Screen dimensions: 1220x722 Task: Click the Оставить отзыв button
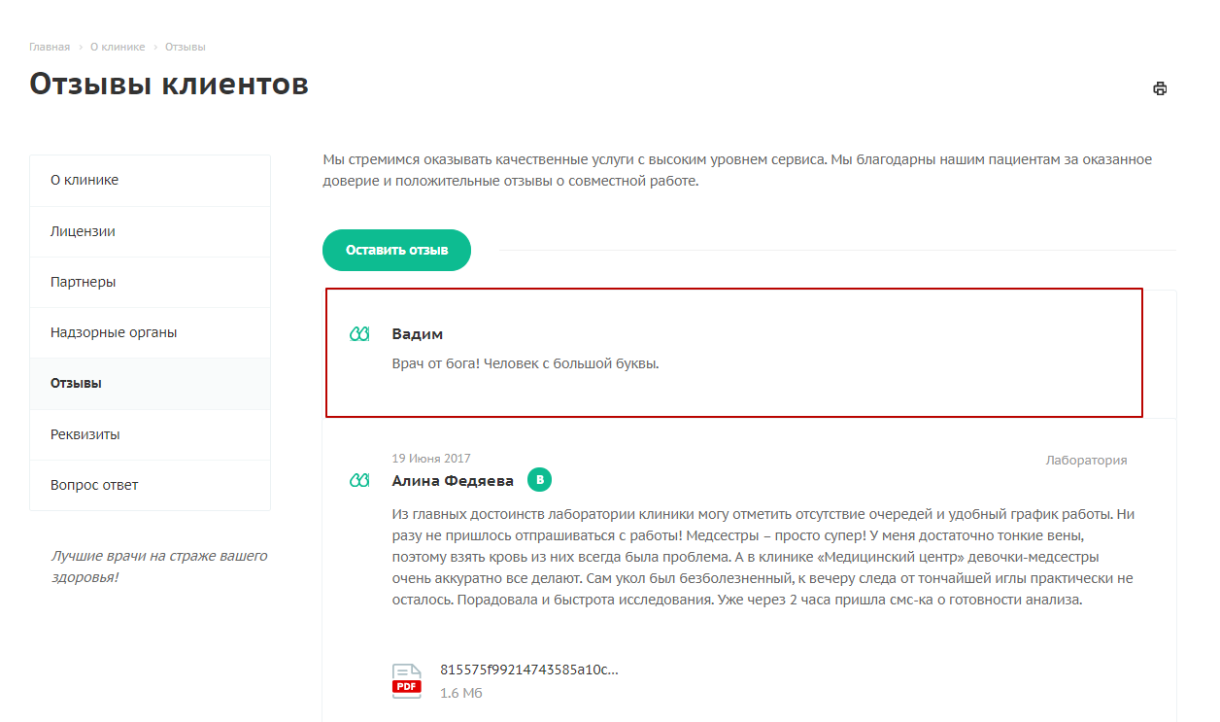pyautogui.click(x=396, y=250)
